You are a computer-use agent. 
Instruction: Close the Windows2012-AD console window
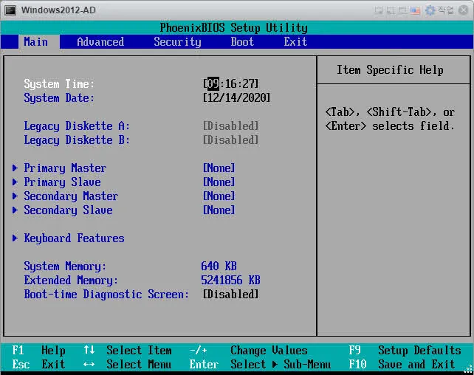(463, 10)
